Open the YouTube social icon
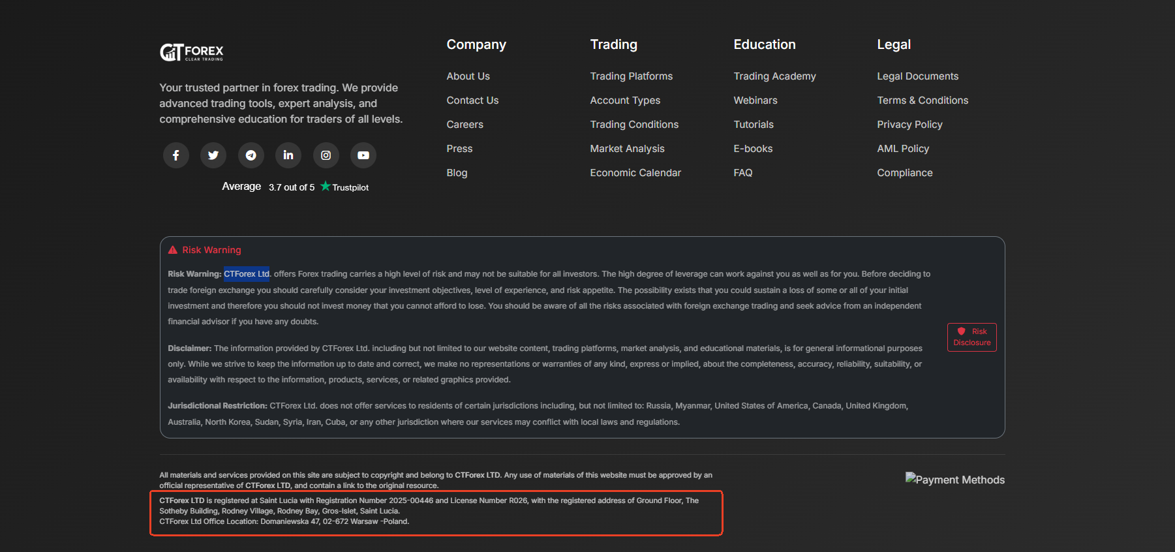The width and height of the screenshot is (1175, 552). pyautogui.click(x=363, y=155)
